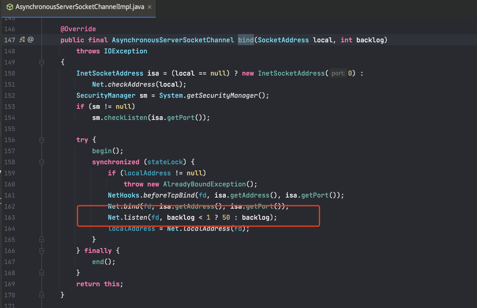
Task: Click the try keyword on line 156
Action: [82, 140]
